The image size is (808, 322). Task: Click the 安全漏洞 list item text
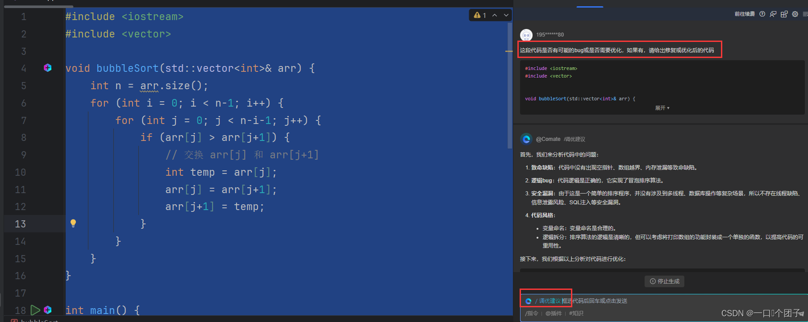click(667, 198)
